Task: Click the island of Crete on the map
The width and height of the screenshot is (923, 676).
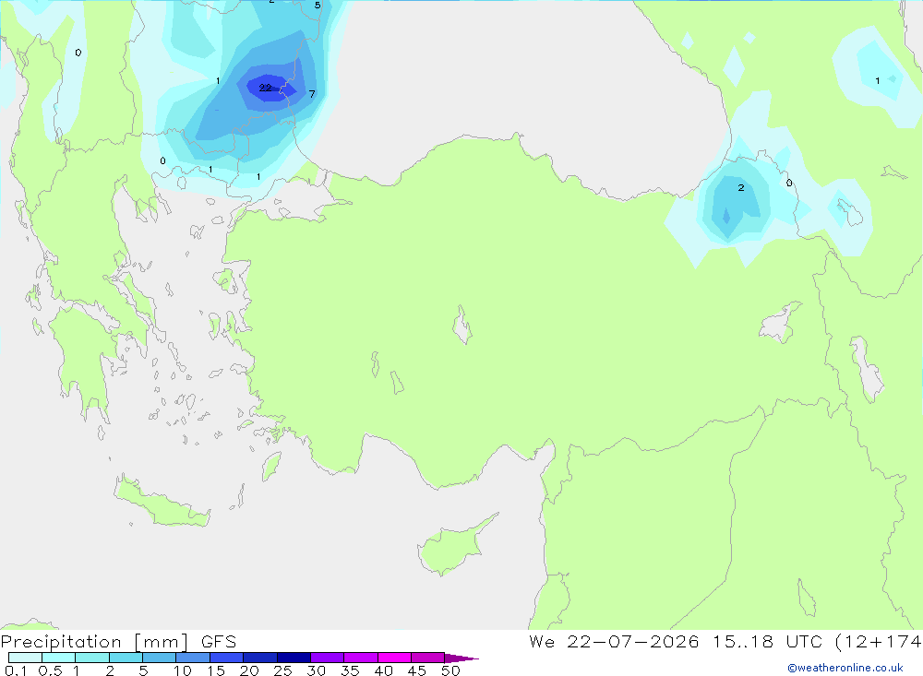Action: (162, 503)
